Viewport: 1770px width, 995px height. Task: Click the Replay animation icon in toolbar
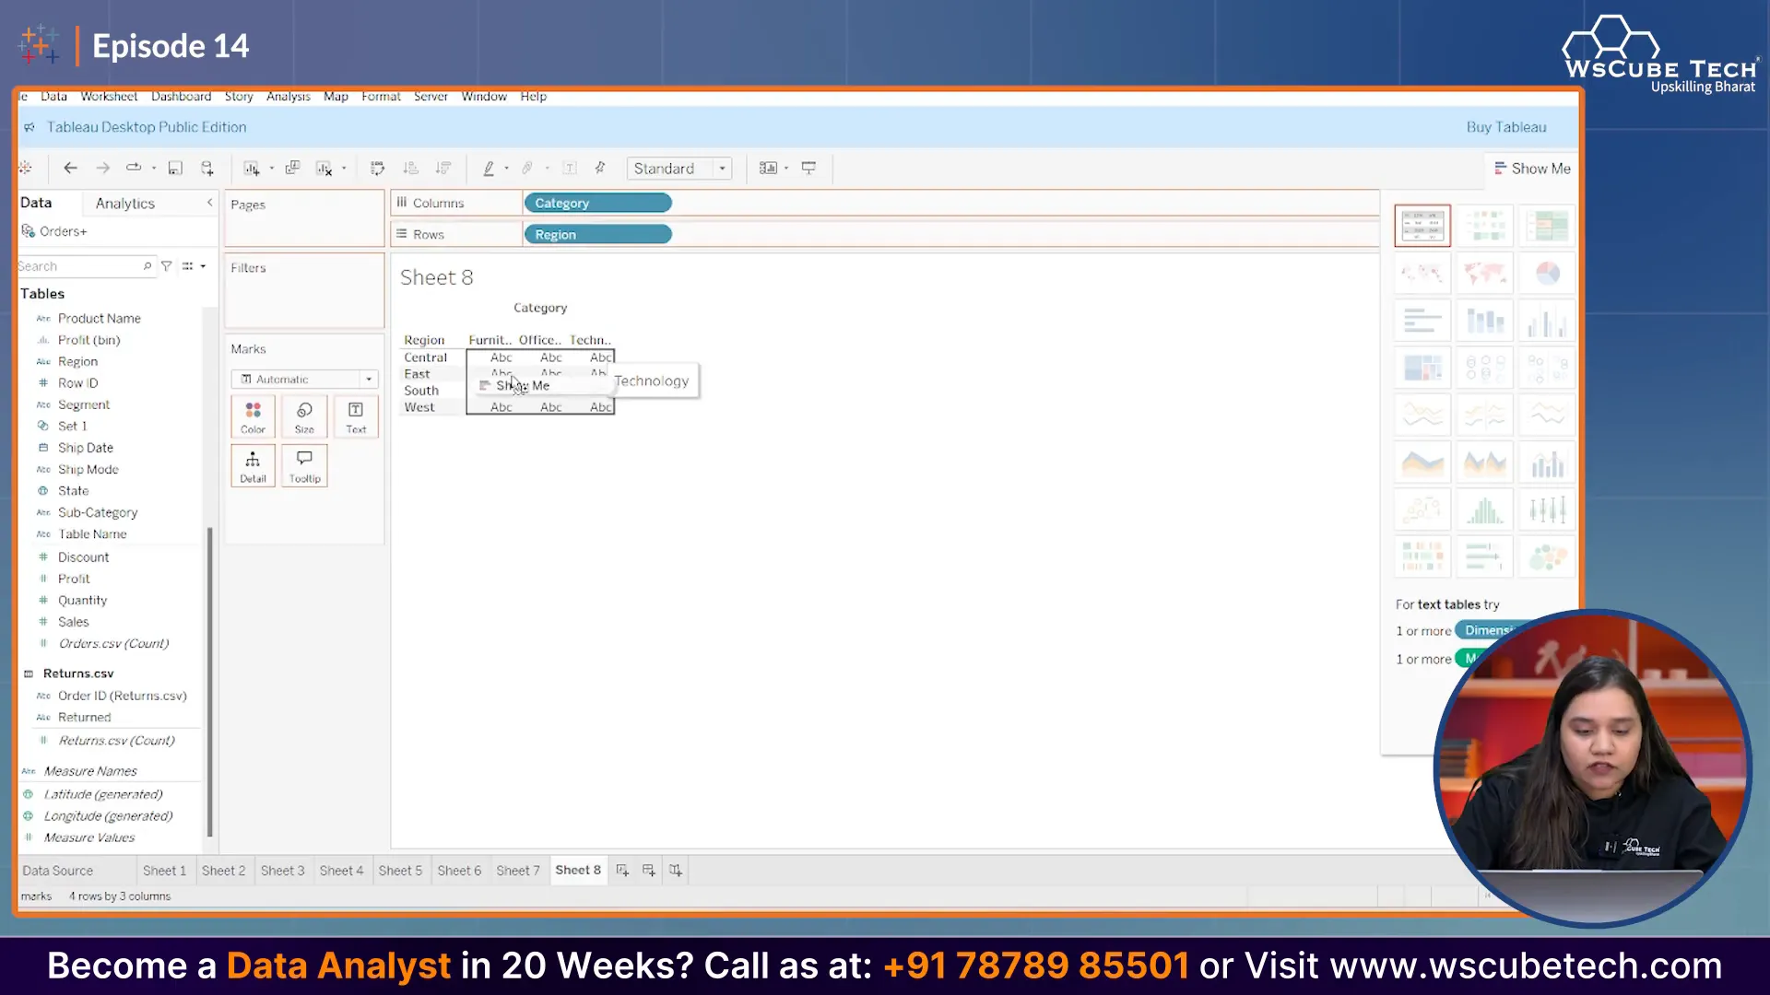[134, 168]
